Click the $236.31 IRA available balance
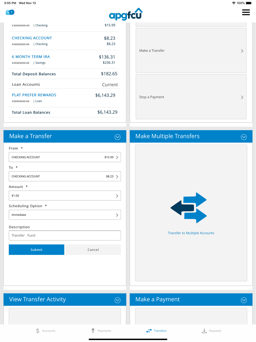Screen dimensions: 256x342 coord(109,63)
